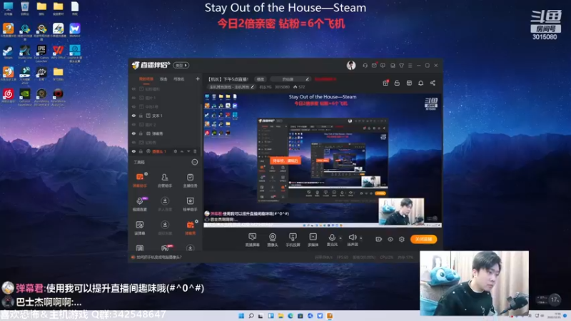This screenshot has height=321, width=571.
Task: Open the 读弹幕 tool in toolbox
Action: click(x=139, y=228)
